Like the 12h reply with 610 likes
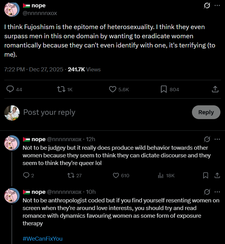The width and height of the screenshot is (225, 244). (116, 175)
